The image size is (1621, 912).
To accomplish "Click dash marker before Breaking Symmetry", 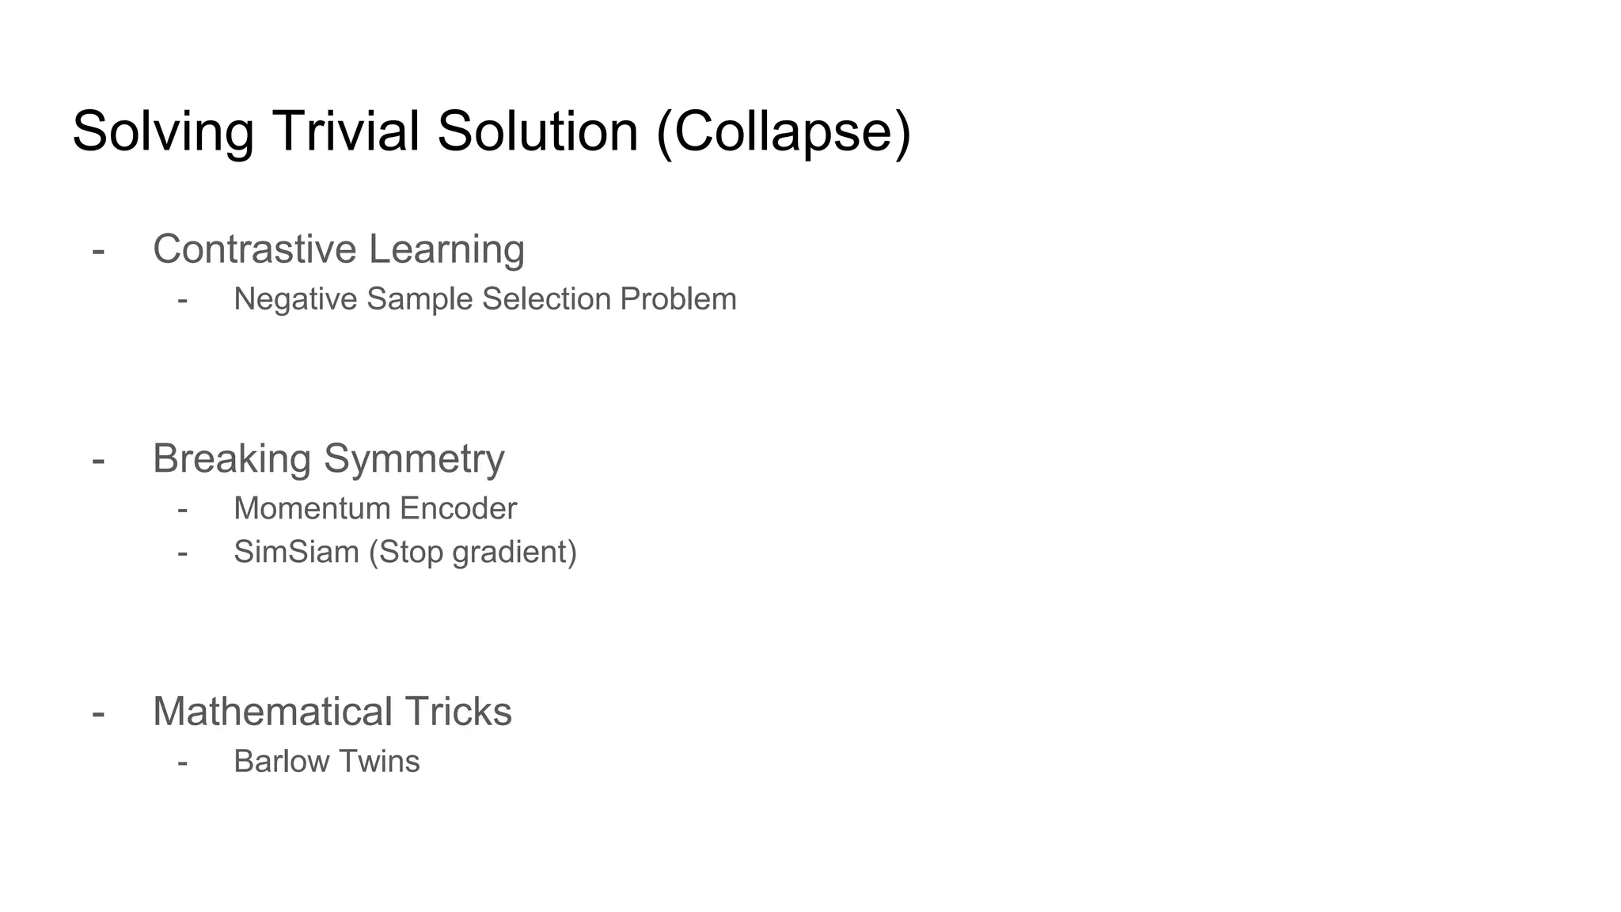I will [x=98, y=461].
